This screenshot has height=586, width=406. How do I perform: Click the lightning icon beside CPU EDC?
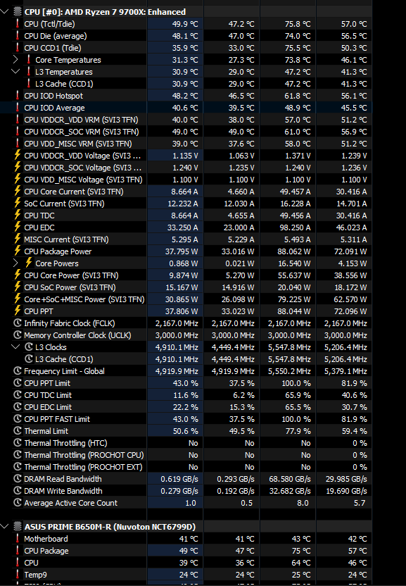point(17,227)
